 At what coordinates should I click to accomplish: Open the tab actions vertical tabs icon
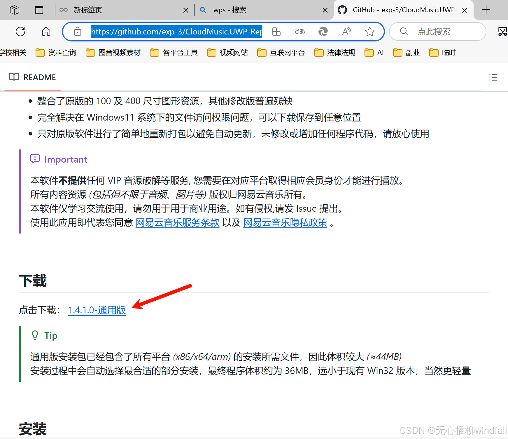39,10
